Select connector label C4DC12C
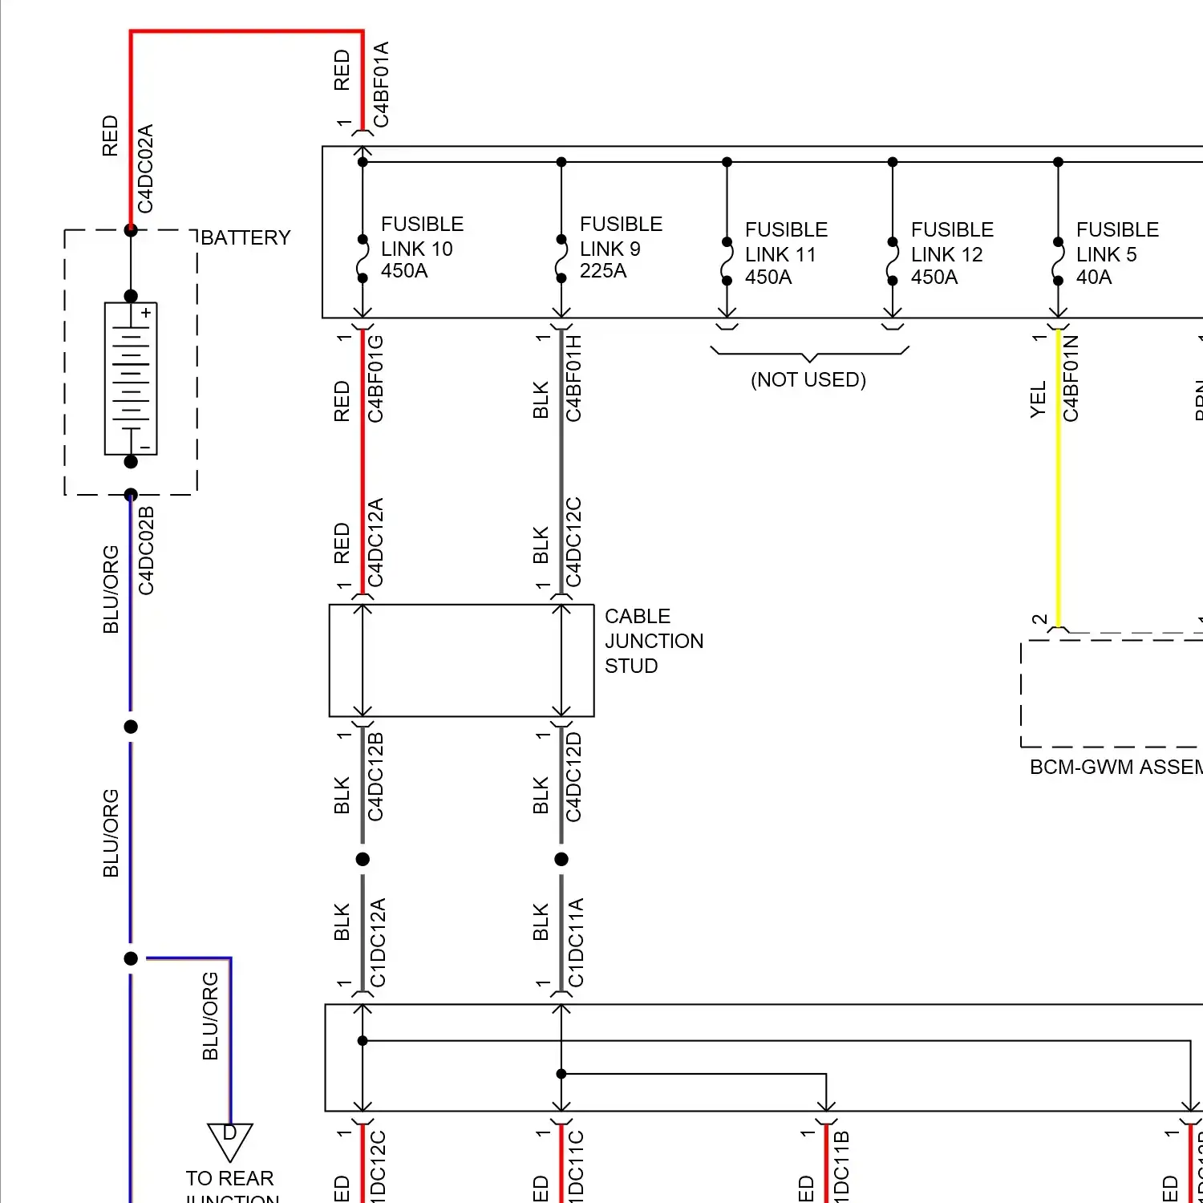This screenshot has height=1203, width=1203. (573, 543)
